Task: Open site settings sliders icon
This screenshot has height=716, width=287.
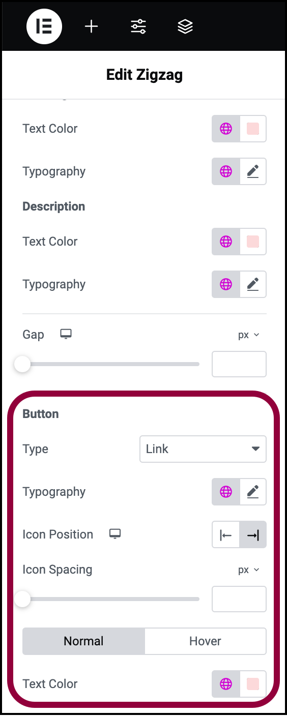Action: (x=138, y=26)
